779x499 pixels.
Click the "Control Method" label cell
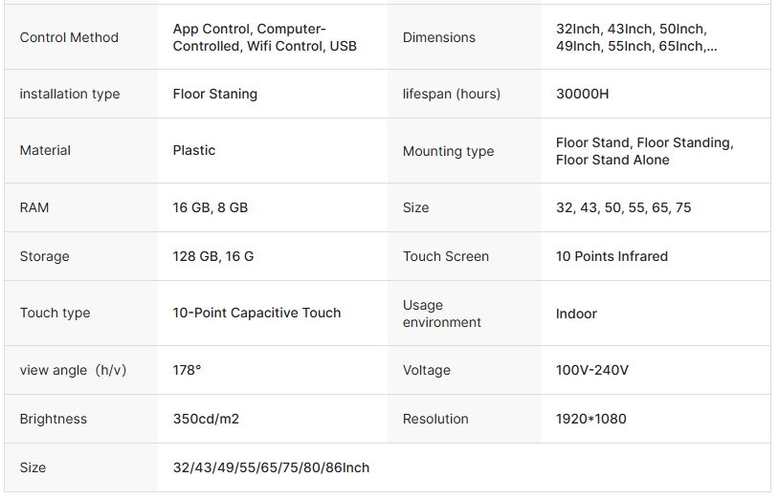69,37
